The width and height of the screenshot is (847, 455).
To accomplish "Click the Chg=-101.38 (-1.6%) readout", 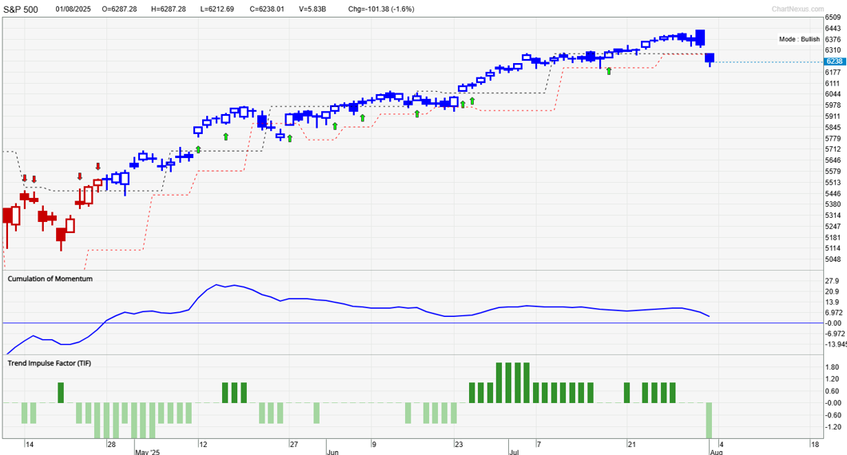I will tap(381, 9).
